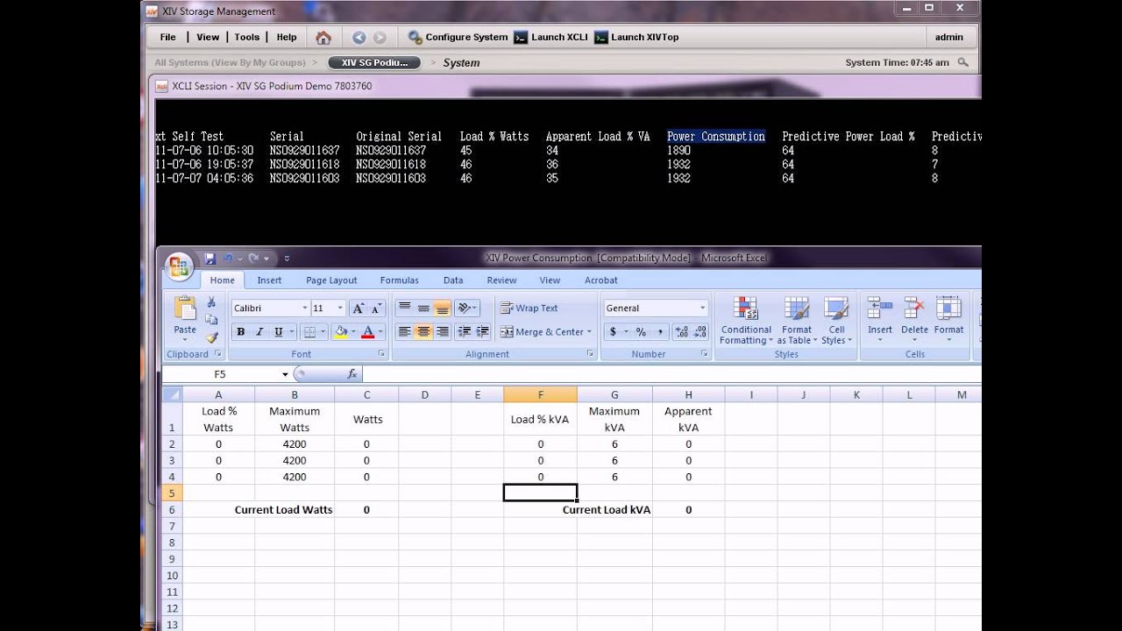The width and height of the screenshot is (1122, 631).
Task: Open the Clipboard pane launcher
Action: pyautogui.click(x=217, y=354)
